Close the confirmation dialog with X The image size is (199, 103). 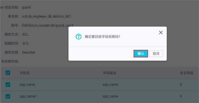pos(161,33)
